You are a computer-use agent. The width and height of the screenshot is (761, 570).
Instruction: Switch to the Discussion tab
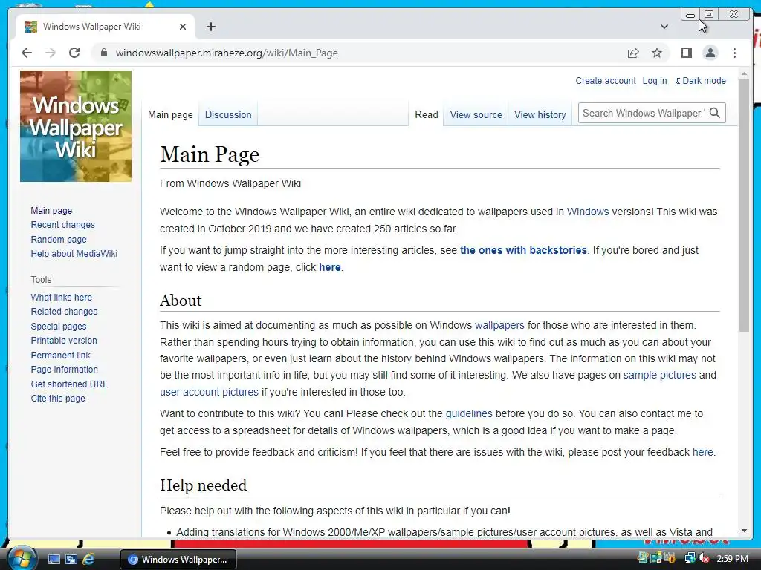[x=228, y=114]
